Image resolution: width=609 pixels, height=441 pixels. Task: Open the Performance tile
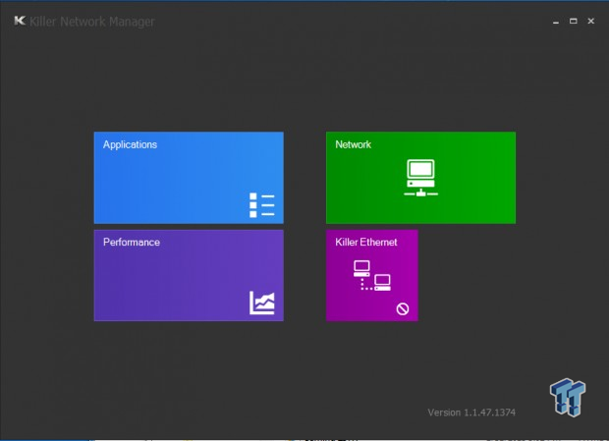click(x=189, y=275)
